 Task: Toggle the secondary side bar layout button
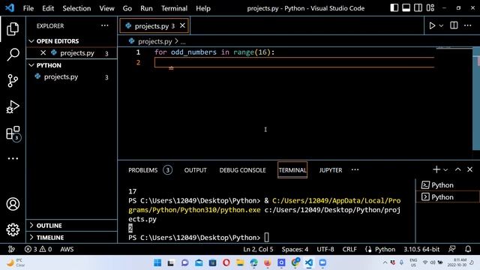pyautogui.click(x=418, y=8)
